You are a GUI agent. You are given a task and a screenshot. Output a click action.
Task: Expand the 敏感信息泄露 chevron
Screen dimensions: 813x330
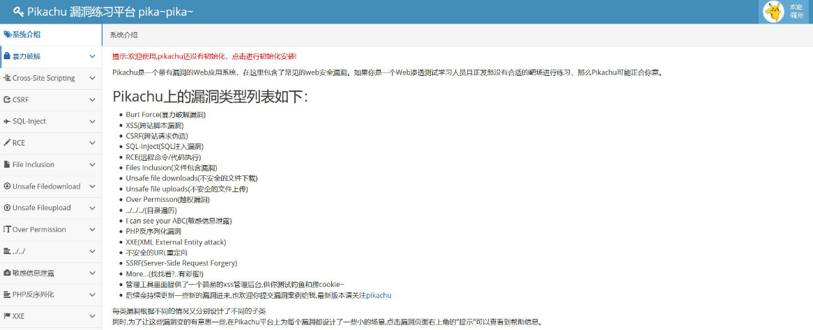tap(92, 273)
